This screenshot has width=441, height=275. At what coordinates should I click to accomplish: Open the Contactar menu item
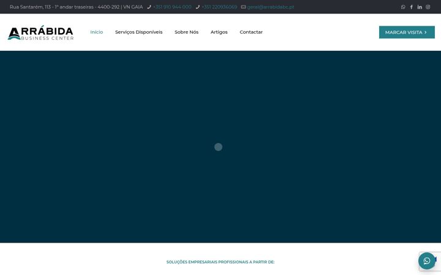click(x=251, y=32)
